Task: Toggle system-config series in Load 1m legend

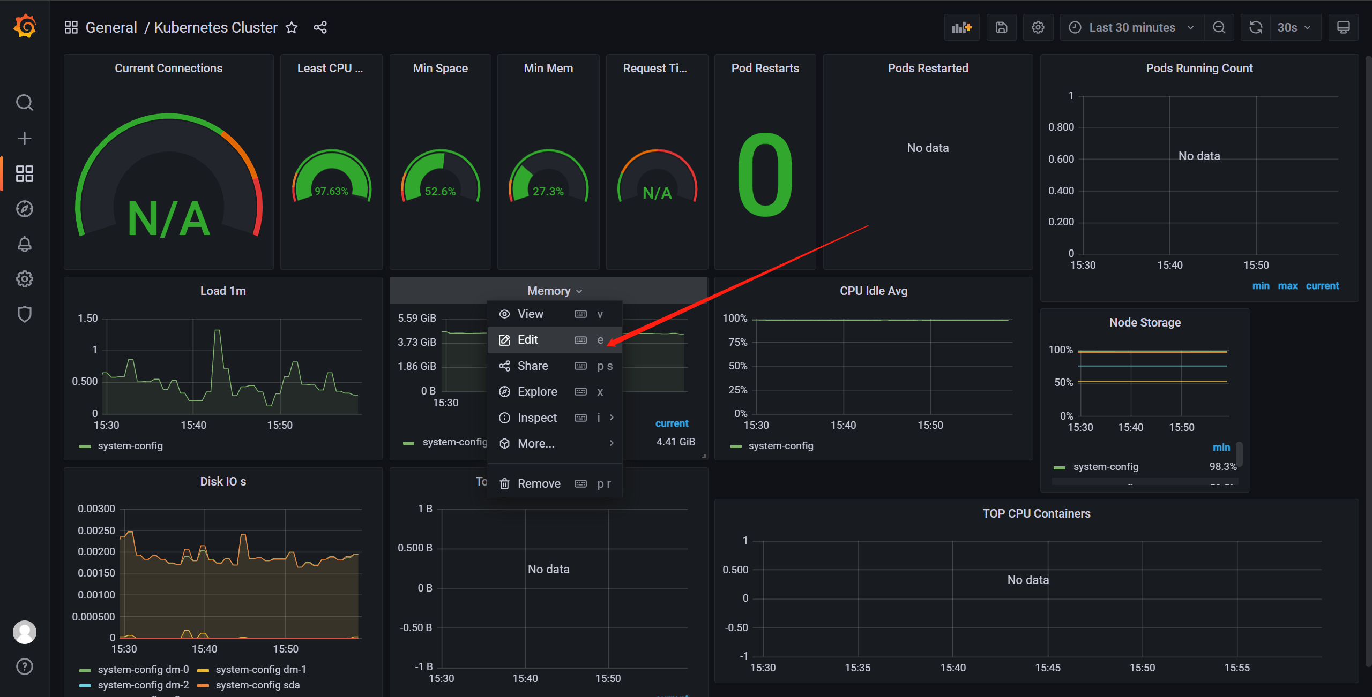Action: 130,446
